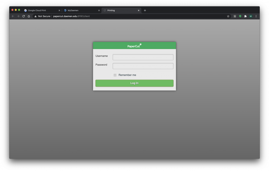This screenshot has height=171, width=269.
Task: Reload the page with the refresh icon
Action: [x=23, y=16]
